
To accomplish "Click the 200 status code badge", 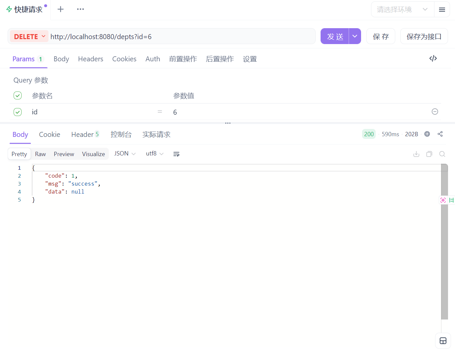I will (369, 134).
